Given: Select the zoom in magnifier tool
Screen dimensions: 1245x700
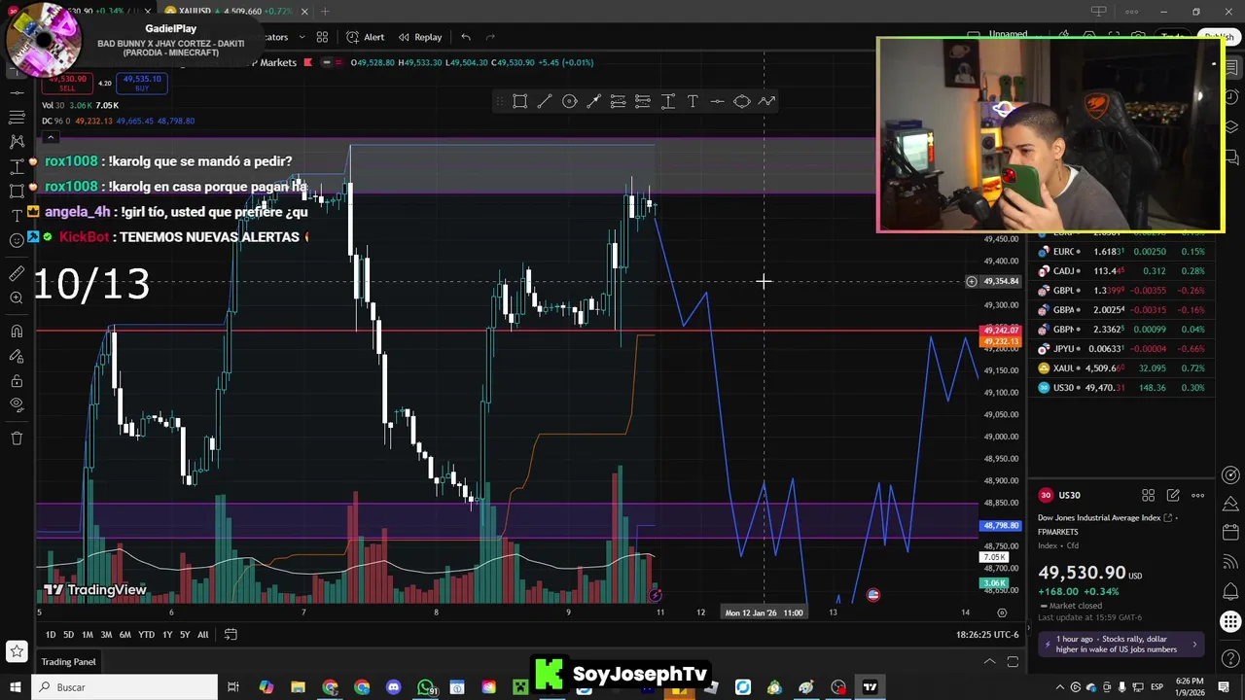Looking at the screenshot, I should pos(17,298).
